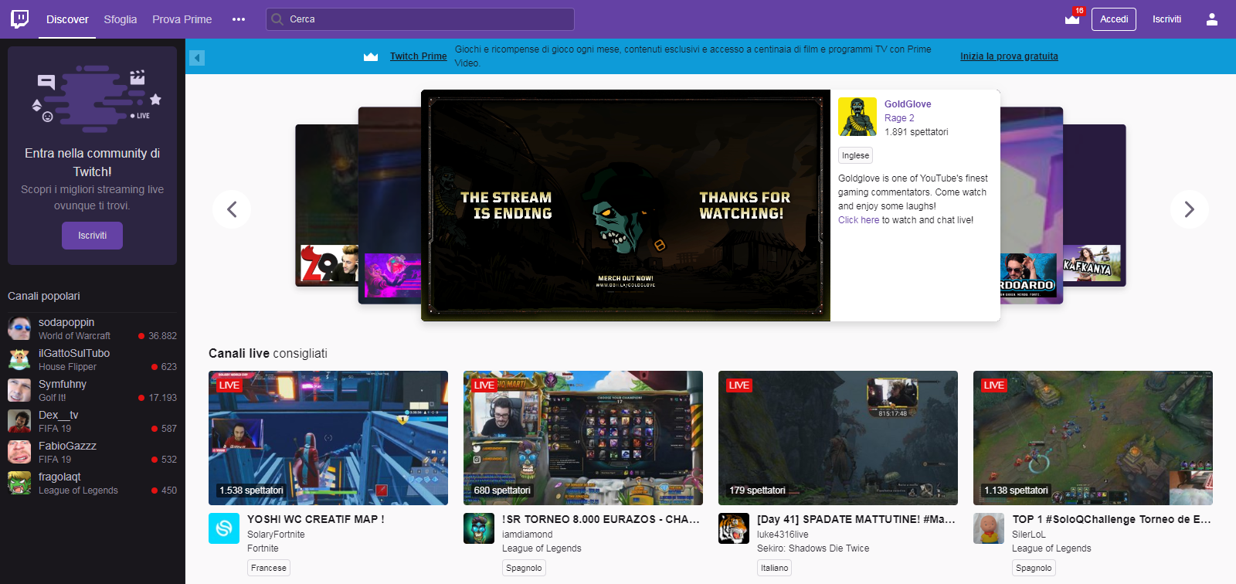Image resolution: width=1236 pixels, height=584 pixels.
Task: Open !SR TORNEO 8.000 EURAZOS stream title
Action: tap(601, 519)
